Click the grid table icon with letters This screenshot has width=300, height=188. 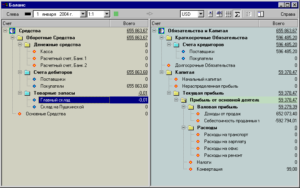[x=219, y=14]
